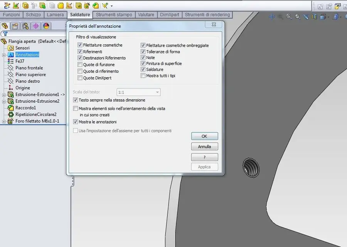Screen dimensions: 347x247
Task: Check the Quote DimXpert box
Action: click(80, 78)
